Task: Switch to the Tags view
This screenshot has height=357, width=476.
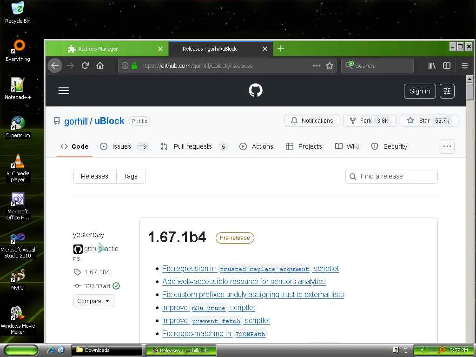Action: tap(131, 176)
